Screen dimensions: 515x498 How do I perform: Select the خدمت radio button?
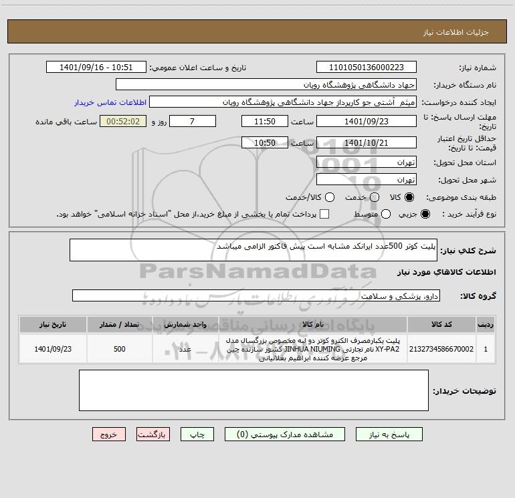pos(375,197)
